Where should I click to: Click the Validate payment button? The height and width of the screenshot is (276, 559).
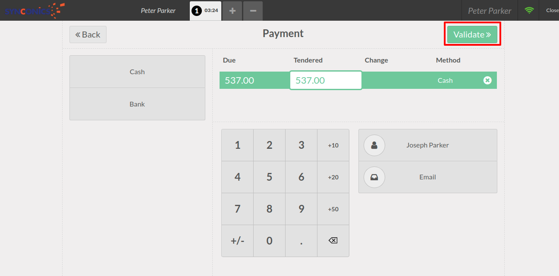click(472, 34)
